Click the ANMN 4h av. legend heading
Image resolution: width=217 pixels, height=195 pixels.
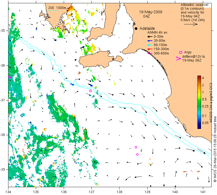pyautogui.click(x=158, y=32)
